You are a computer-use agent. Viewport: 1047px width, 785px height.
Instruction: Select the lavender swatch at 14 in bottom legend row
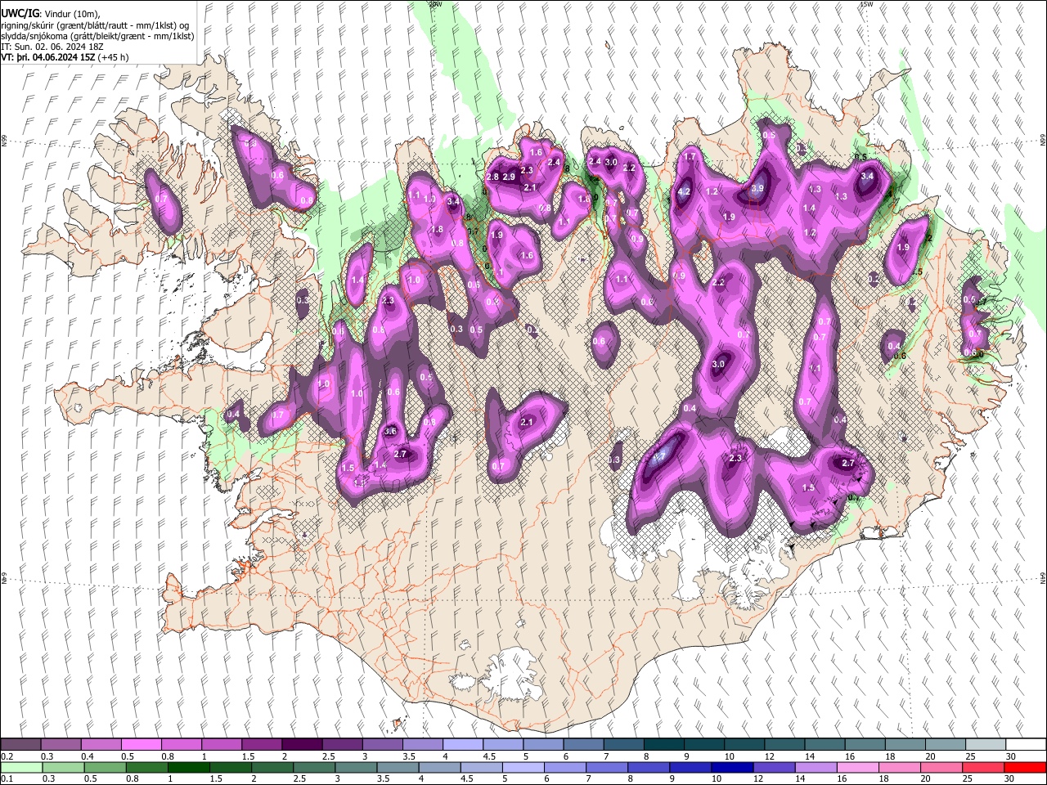(x=816, y=767)
